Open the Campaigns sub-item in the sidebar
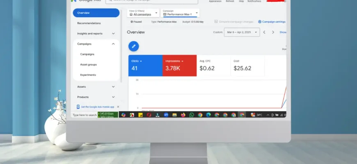357x164 pixels. pos(87,54)
